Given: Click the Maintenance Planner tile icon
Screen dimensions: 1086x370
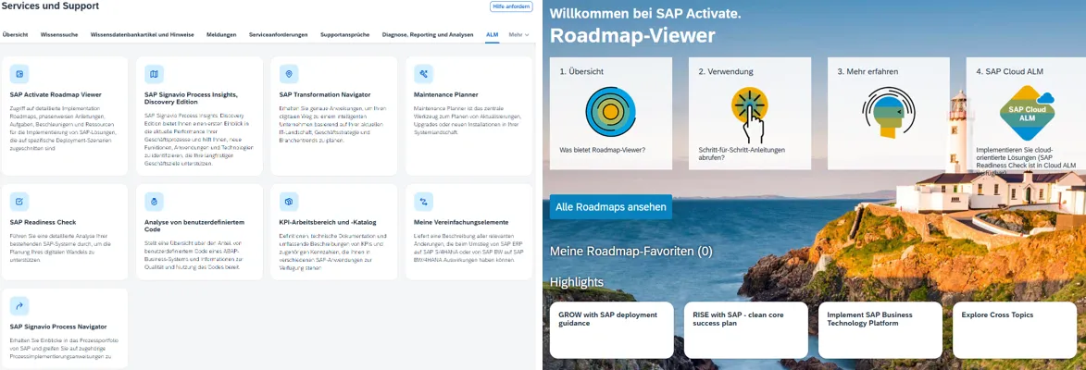Looking at the screenshot, I should pyautogui.click(x=423, y=73).
